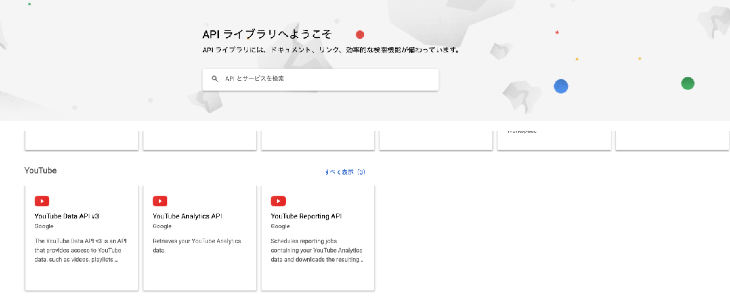This screenshot has width=730, height=303.
Task: Click 'Retrieves your YouTube Analytics data' description
Action: tap(196, 245)
